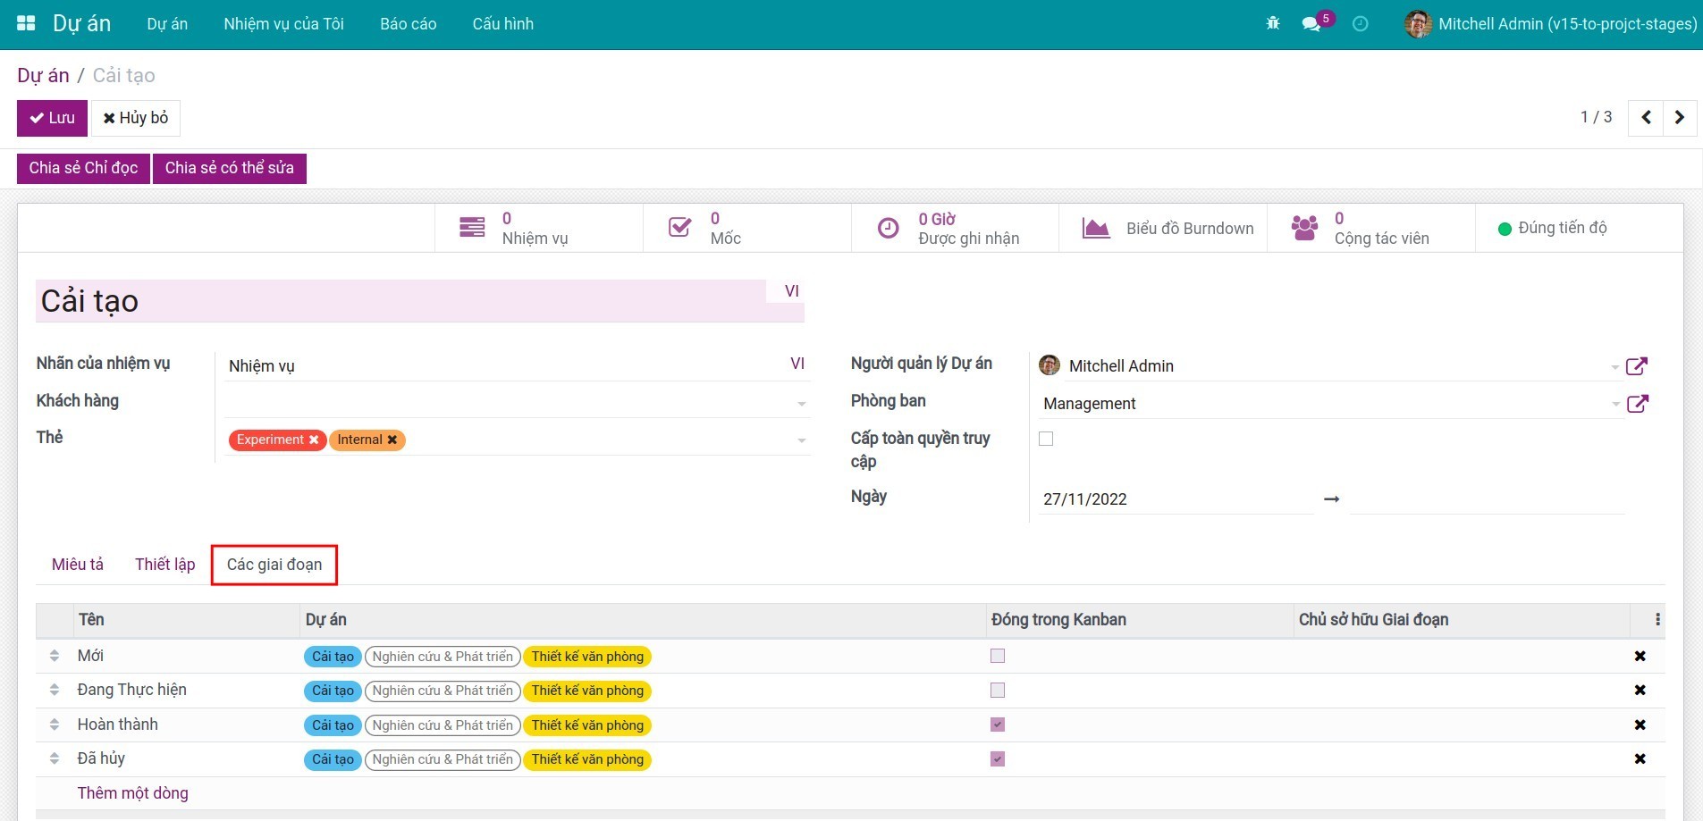Expand the Thẻ tags dropdown

pos(801,440)
